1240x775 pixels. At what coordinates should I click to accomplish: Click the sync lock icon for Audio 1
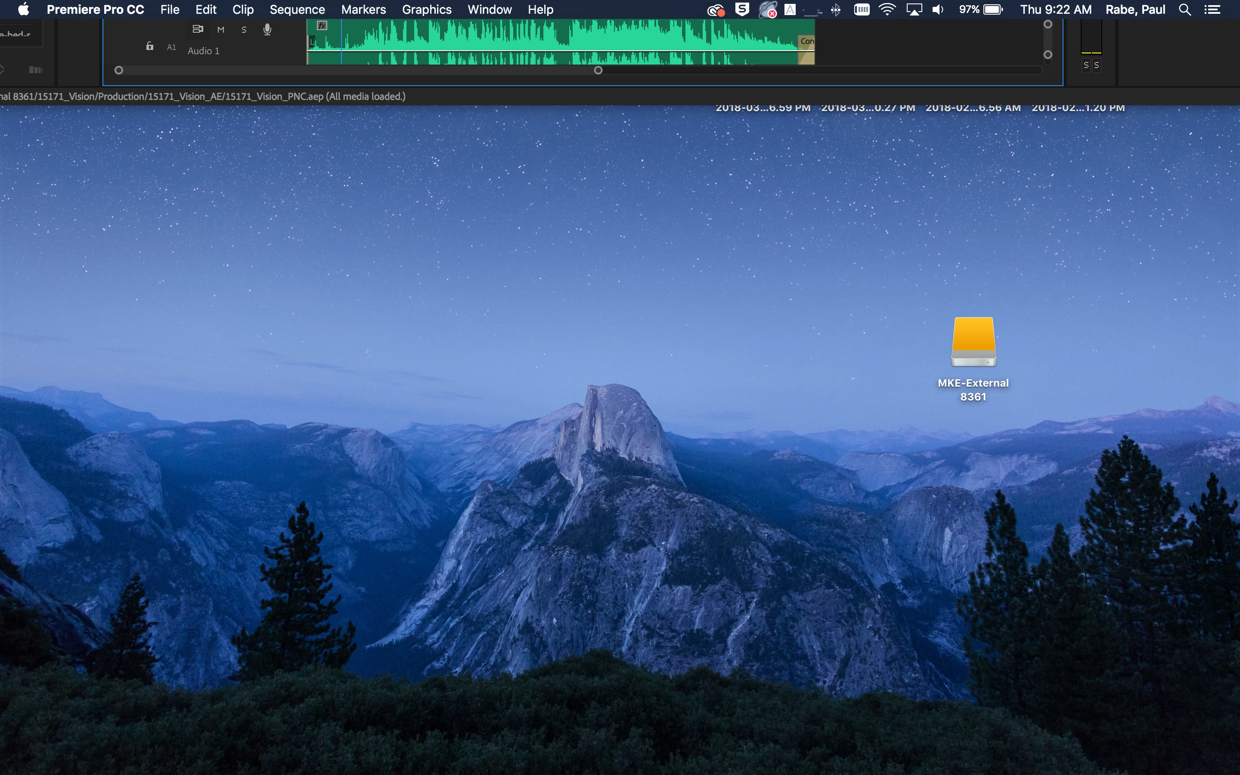coord(198,29)
